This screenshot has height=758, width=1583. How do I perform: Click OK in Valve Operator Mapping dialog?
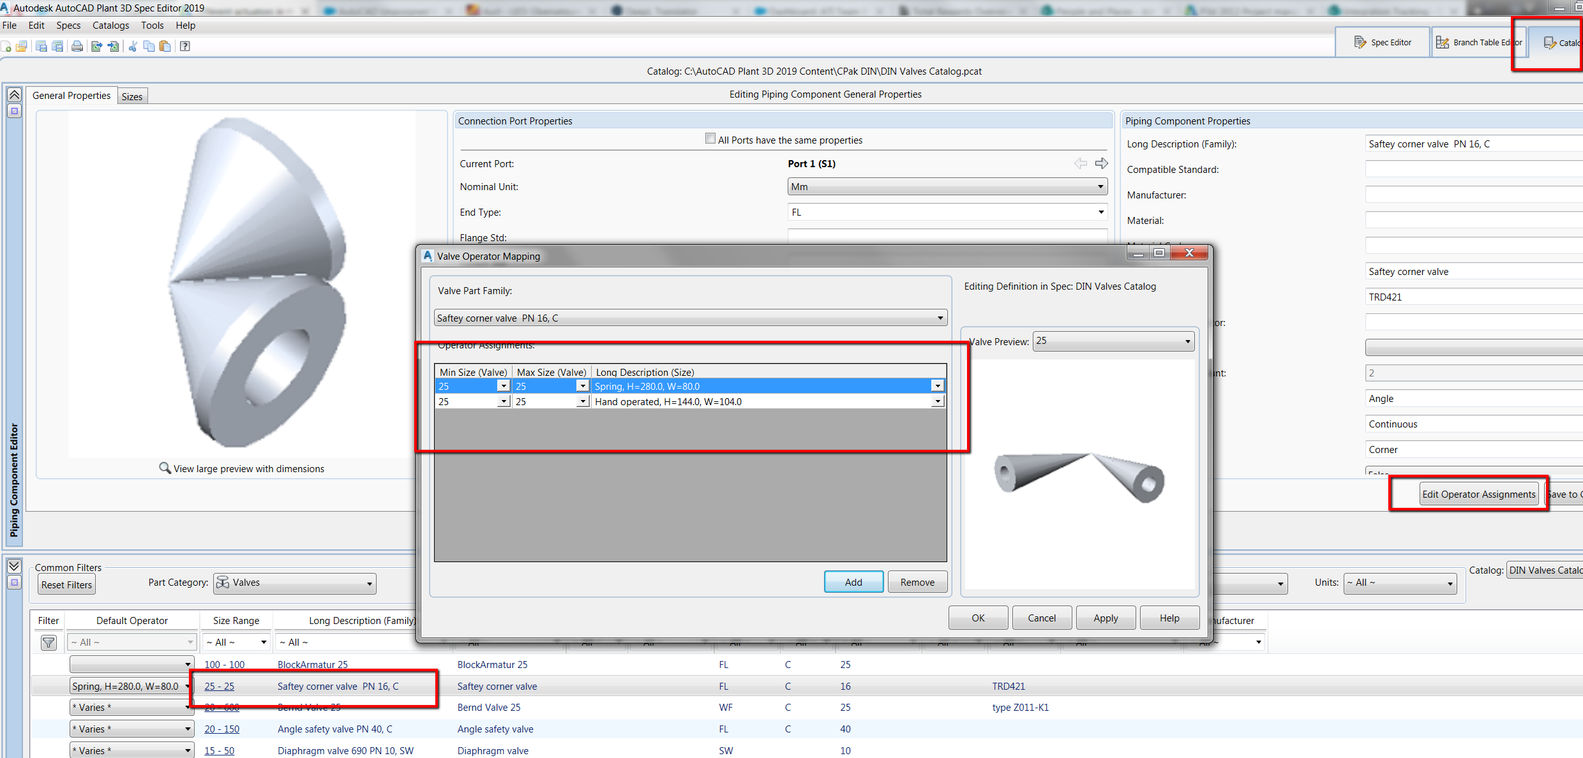coord(978,618)
